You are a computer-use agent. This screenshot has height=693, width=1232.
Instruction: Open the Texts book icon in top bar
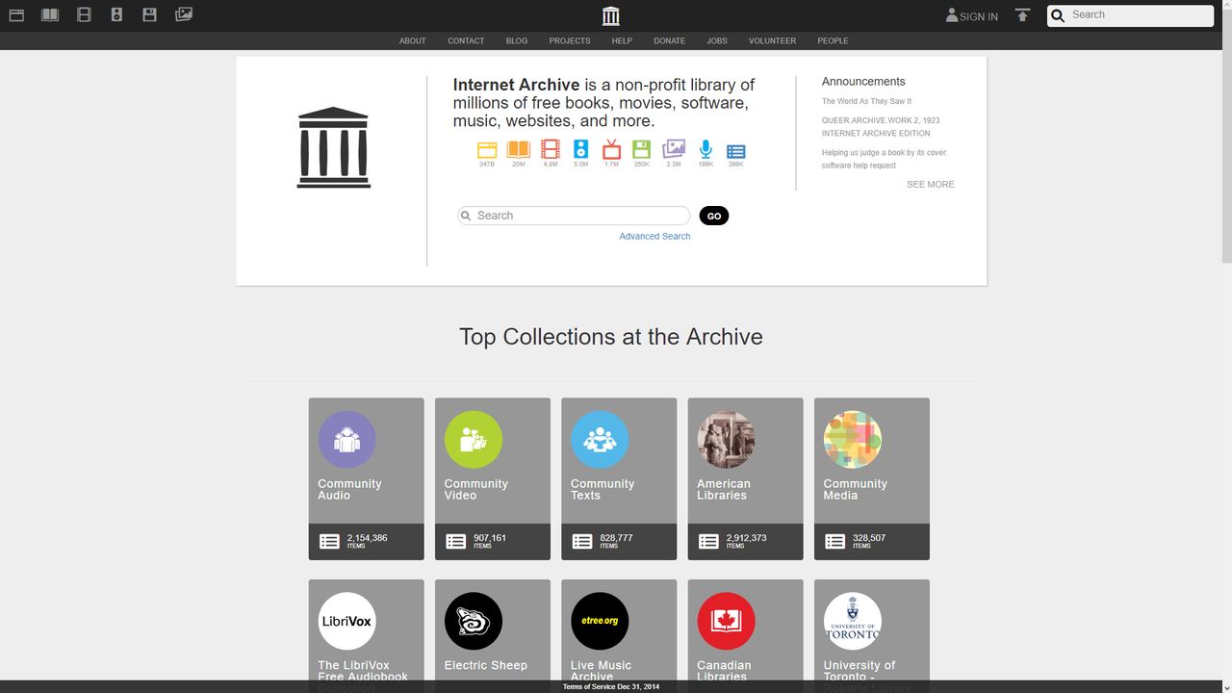click(50, 15)
